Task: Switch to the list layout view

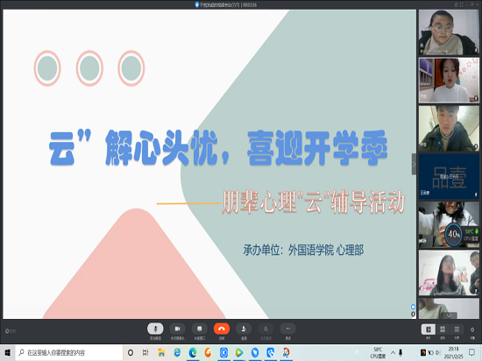Action: 457,329
